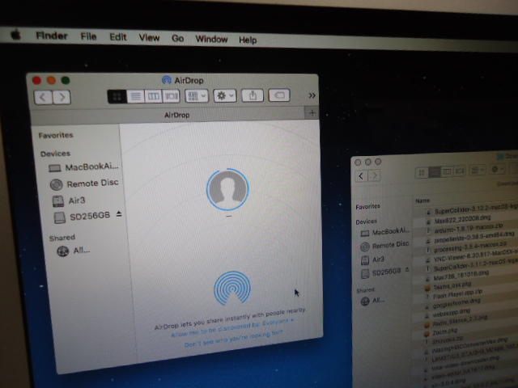The width and height of the screenshot is (518, 388).
Task: Open arrange dropdown in second Finder window
Action: [478, 170]
